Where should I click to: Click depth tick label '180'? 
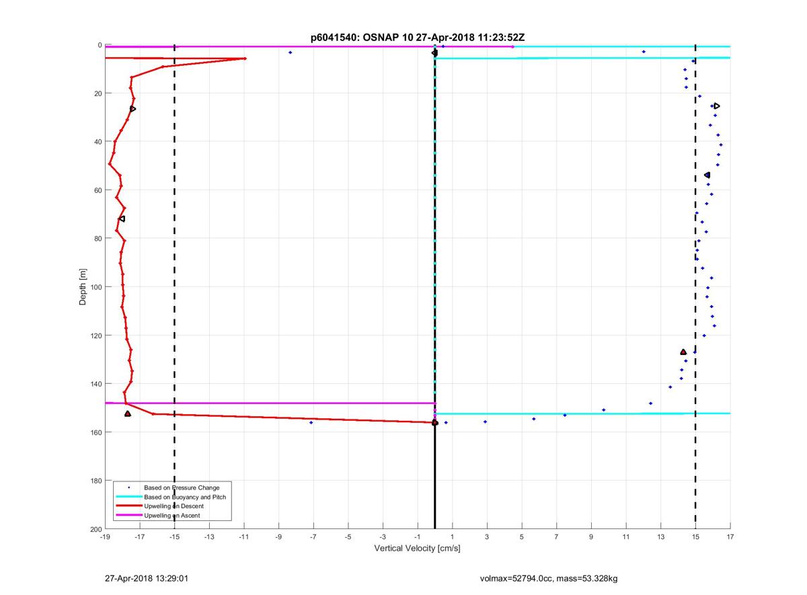pyautogui.click(x=95, y=481)
